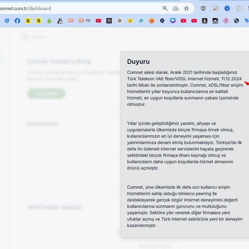Open the purple heart chat-bubble bookmark
249x249 pixels.
pos(173,21)
